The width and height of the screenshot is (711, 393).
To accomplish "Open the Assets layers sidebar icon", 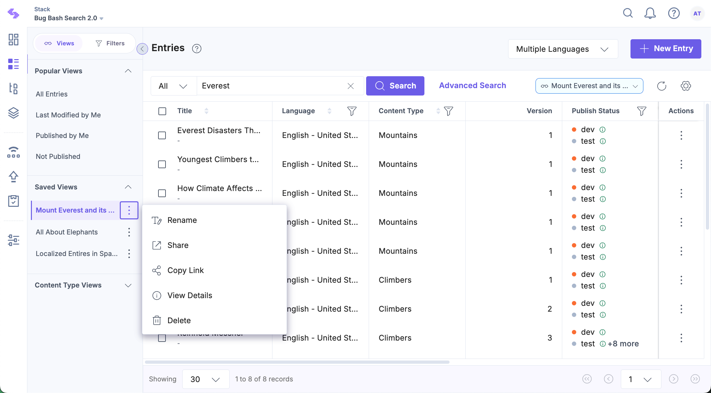I will (x=14, y=113).
